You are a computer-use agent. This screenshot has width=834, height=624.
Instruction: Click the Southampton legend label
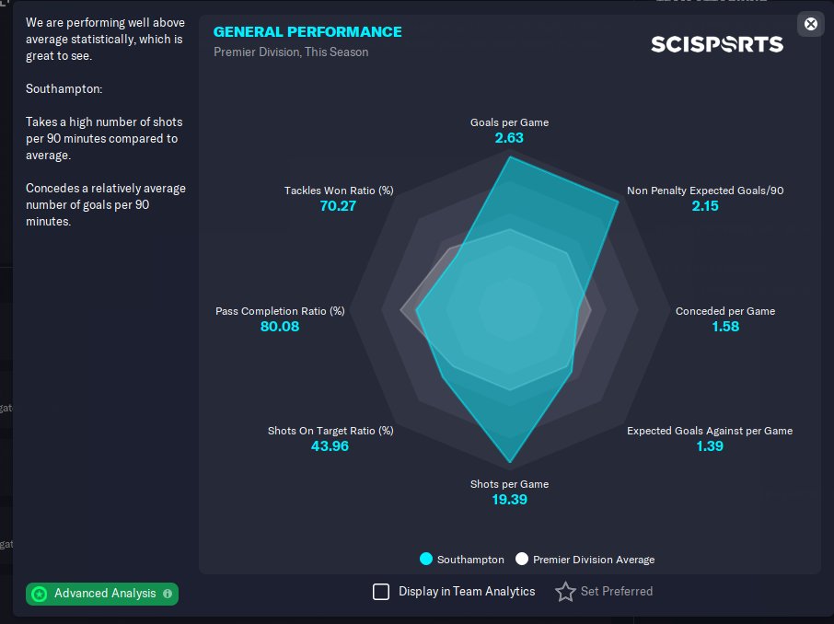point(470,560)
